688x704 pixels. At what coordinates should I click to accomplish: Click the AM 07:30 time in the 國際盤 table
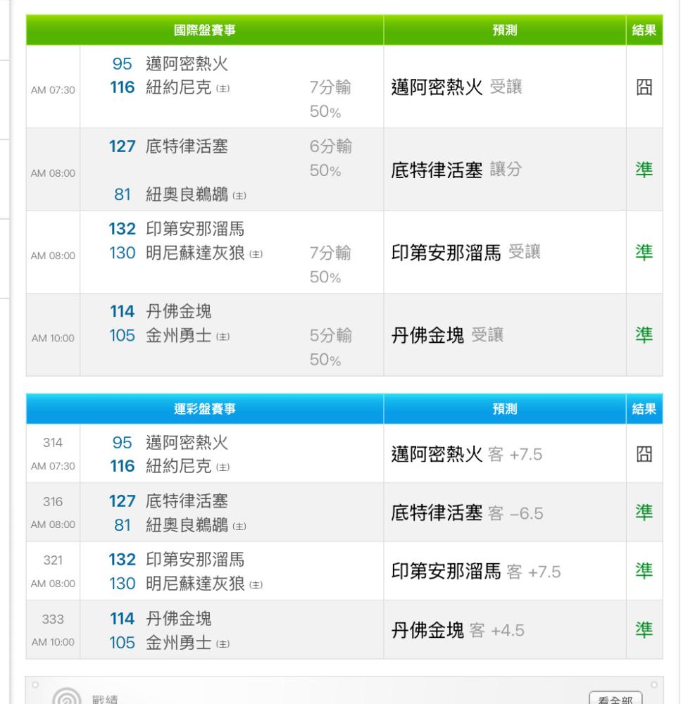(x=53, y=90)
